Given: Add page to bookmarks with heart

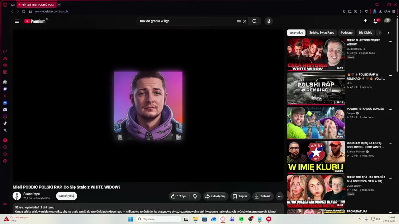Looking at the screenshot, I should tap(367, 12).
